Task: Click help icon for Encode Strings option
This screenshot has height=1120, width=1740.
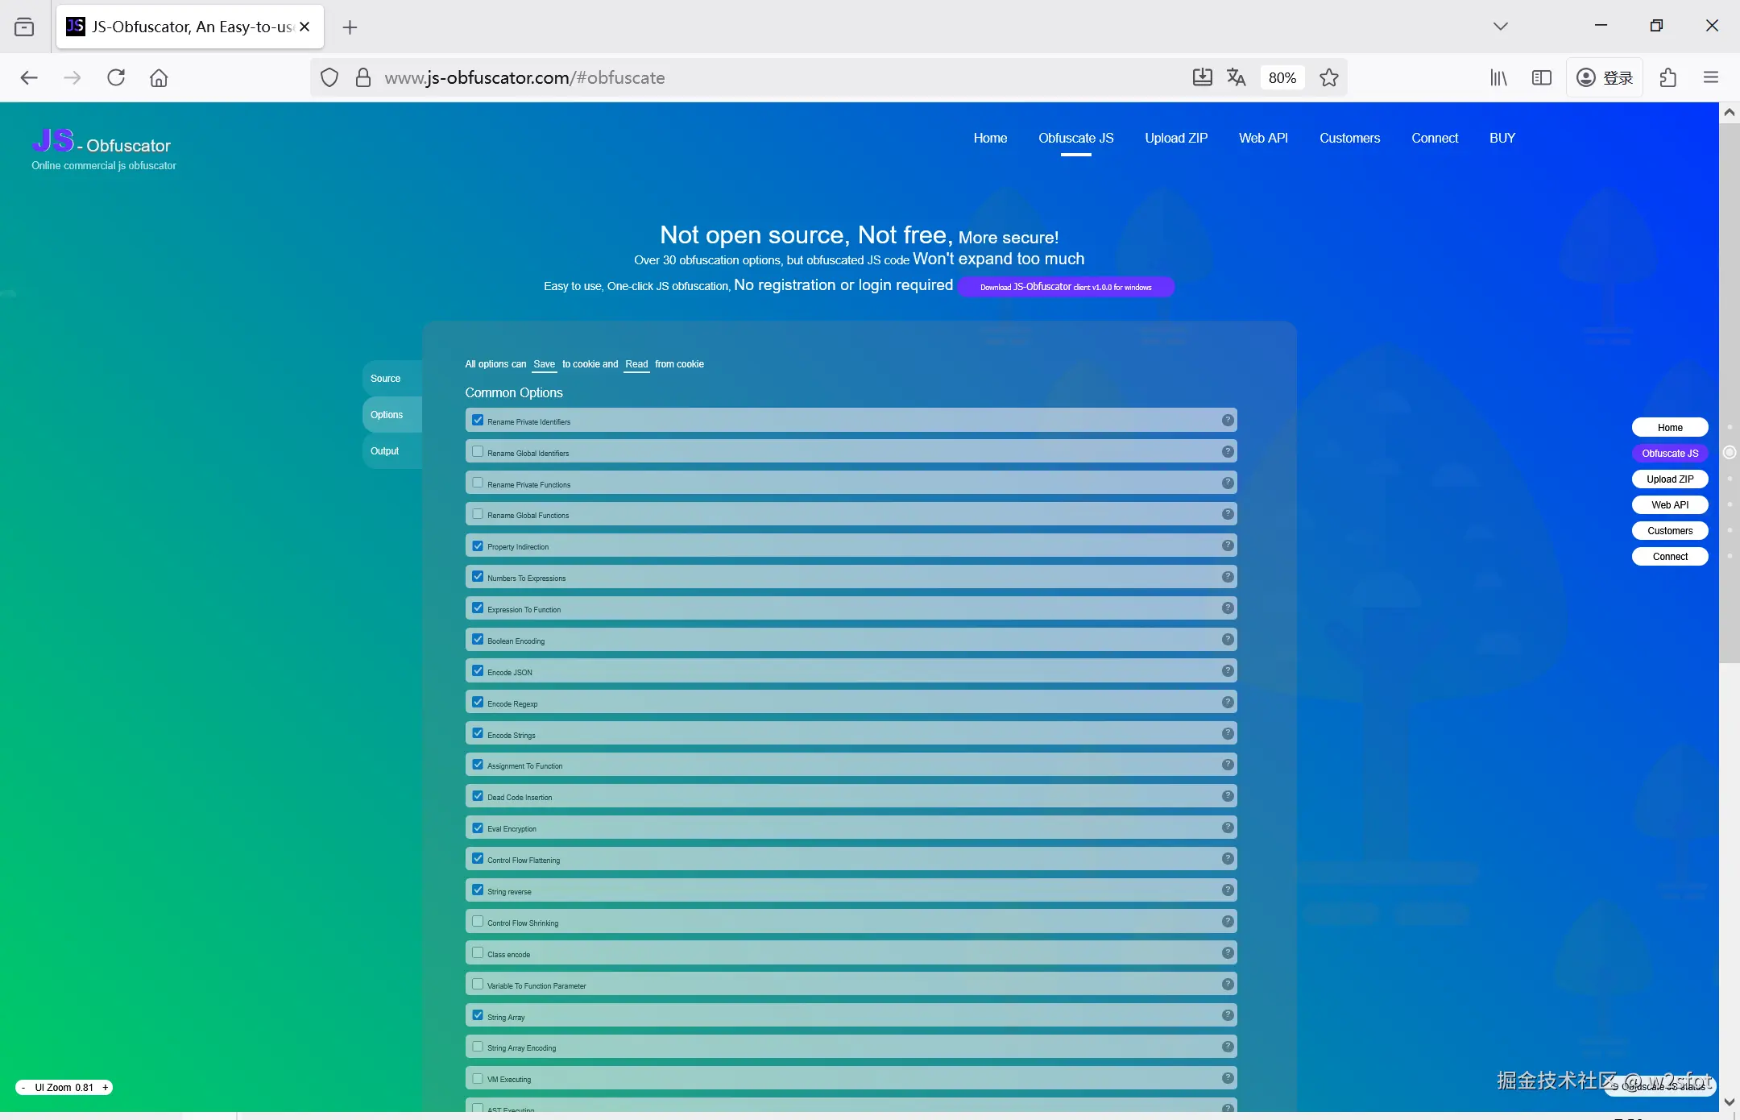Action: pyautogui.click(x=1227, y=733)
